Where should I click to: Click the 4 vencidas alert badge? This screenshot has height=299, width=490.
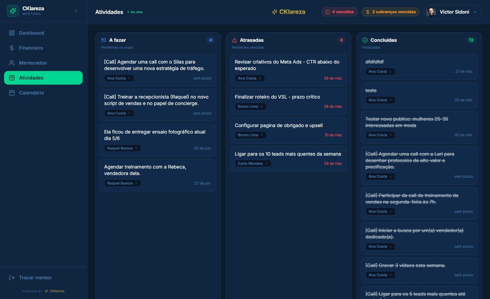click(x=339, y=12)
